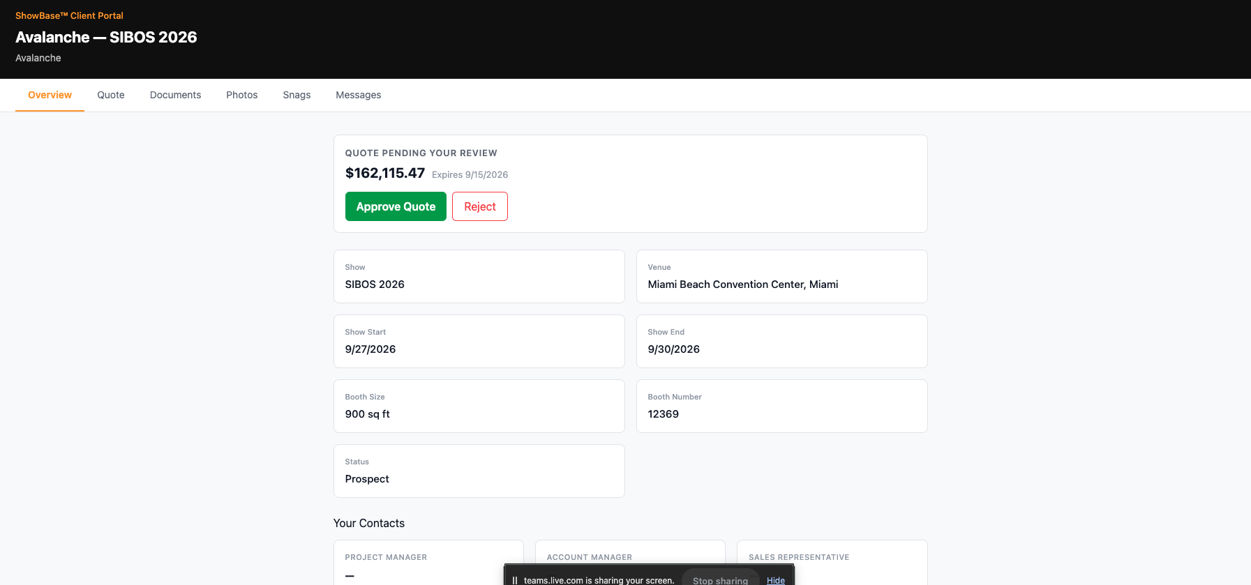Open the Messages tab
The height and width of the screenshot is (585, 1251).
click(358, 95)
